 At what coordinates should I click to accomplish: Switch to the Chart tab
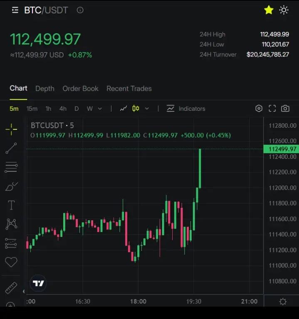point(18,88)
